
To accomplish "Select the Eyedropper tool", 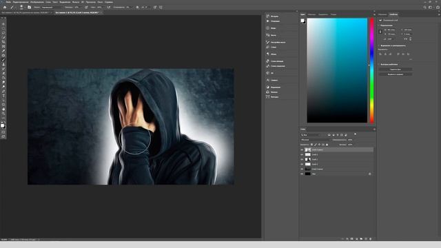I will (x=3, y=51).
